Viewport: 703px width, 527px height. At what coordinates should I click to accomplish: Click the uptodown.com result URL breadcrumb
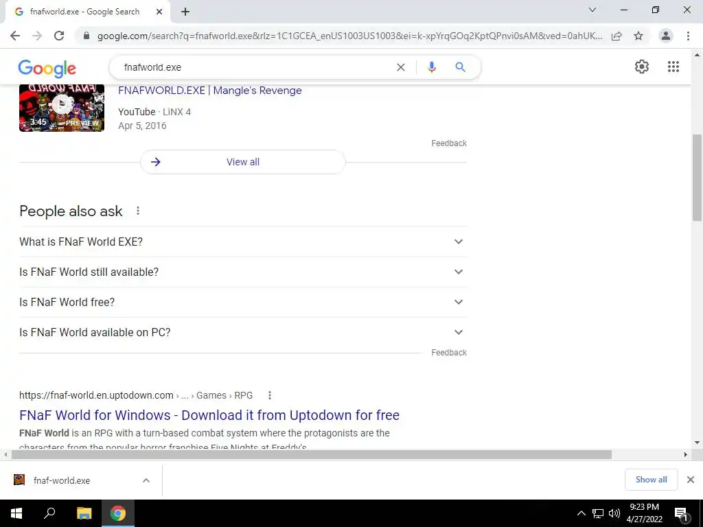[x=136, y=395]
